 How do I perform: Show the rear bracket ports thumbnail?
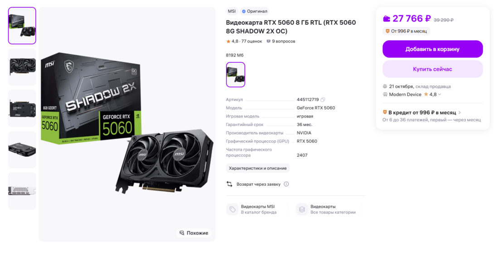(x=22, y=191)
